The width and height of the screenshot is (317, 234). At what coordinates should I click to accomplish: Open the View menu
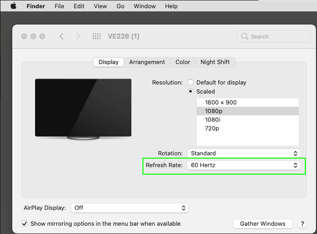click(100, 6)
